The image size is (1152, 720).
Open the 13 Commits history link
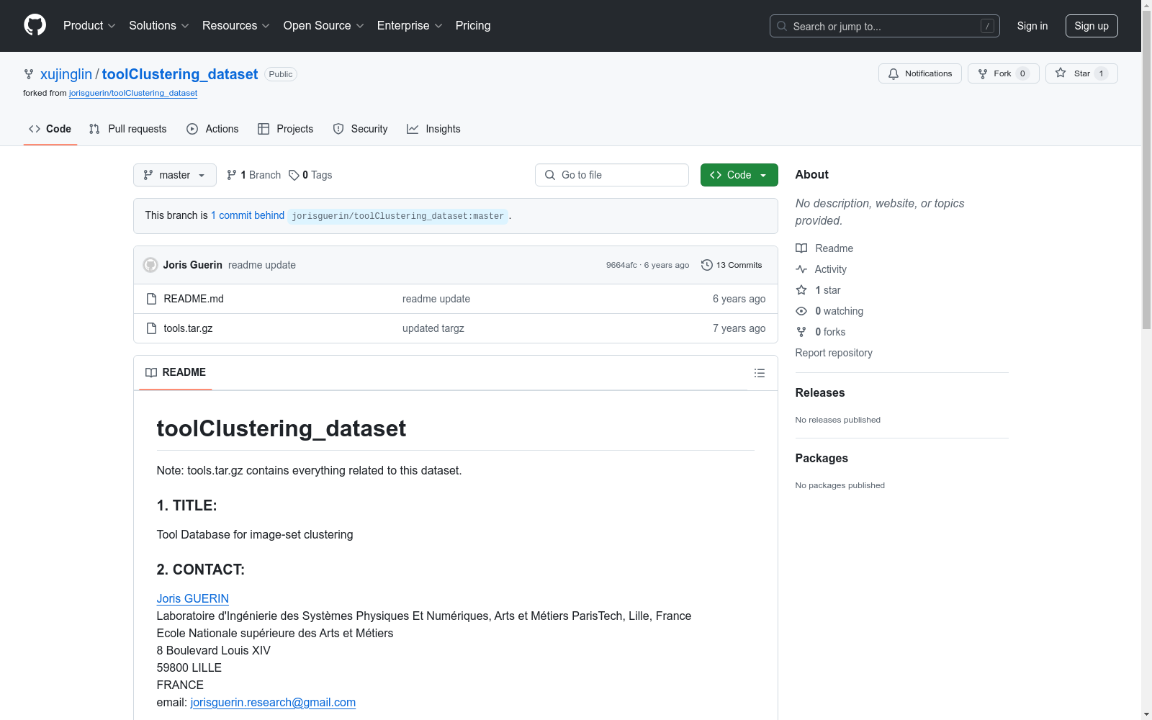pos(732,265)
